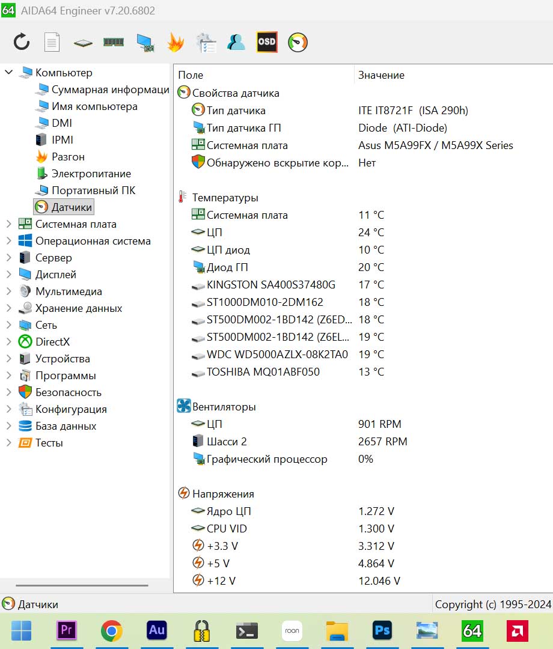Expand the Дисплей tree node

click(x=8, y=275)
